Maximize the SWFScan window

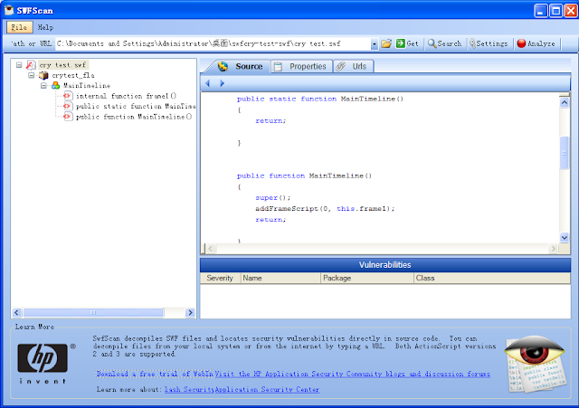[x=555, y=10]
